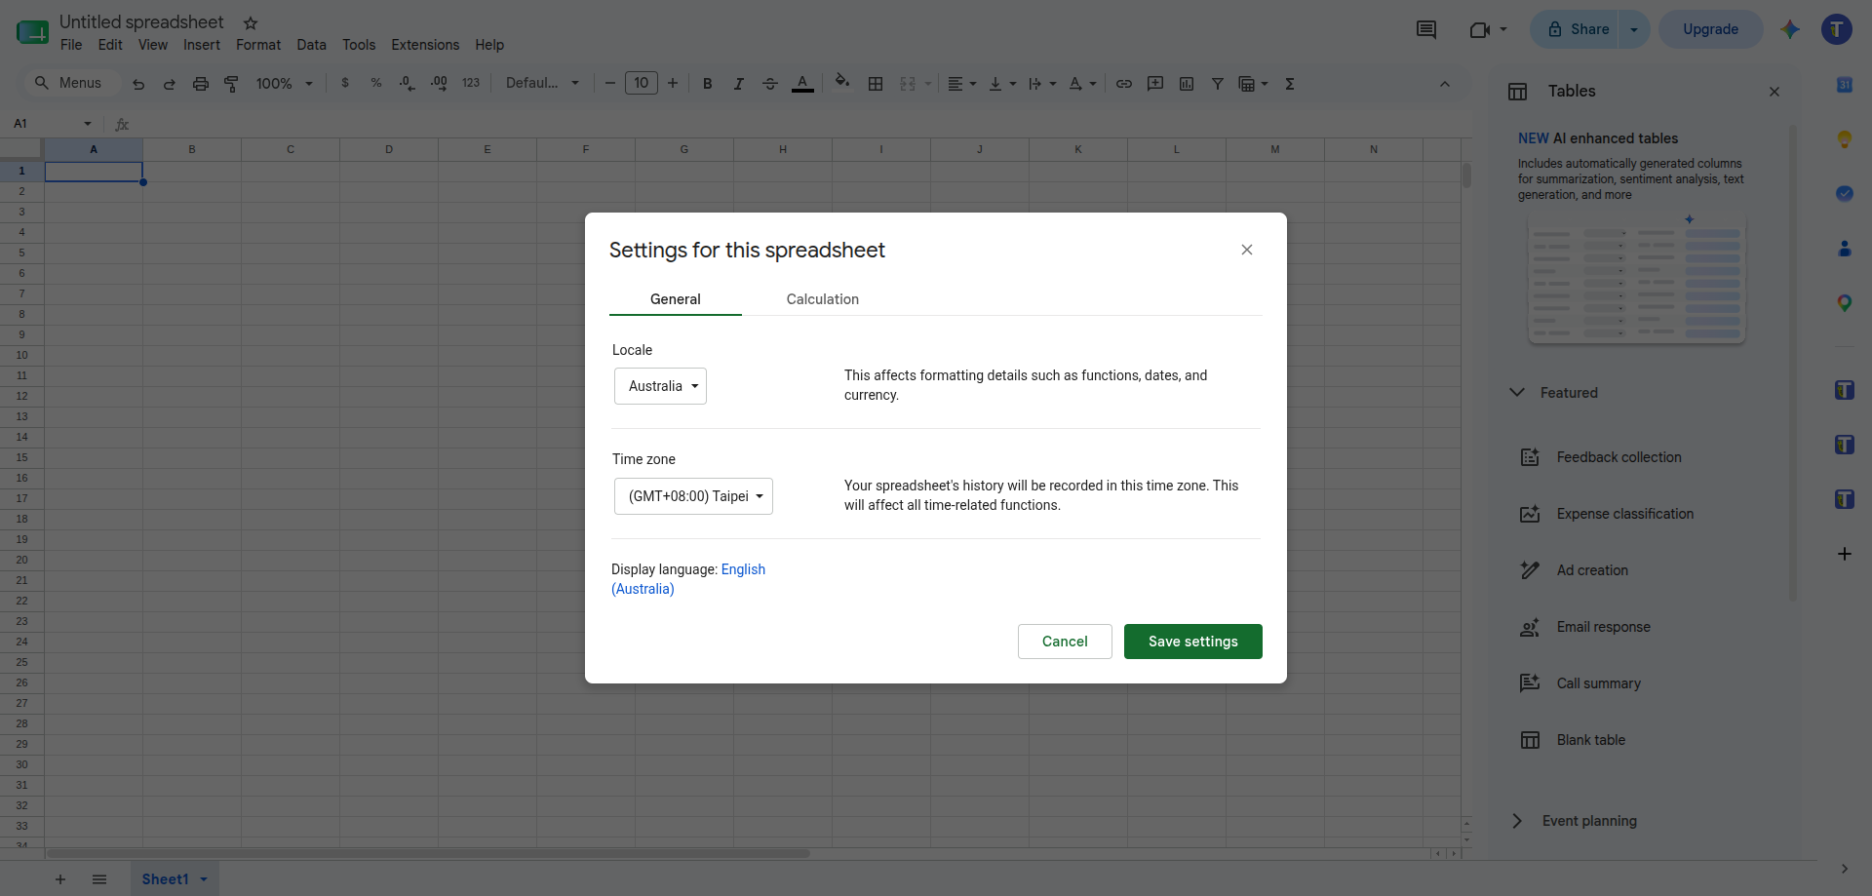Open the fill color picker
Image resolution: width=1872 pixels, height=896 pixels.
pos(842,83)
